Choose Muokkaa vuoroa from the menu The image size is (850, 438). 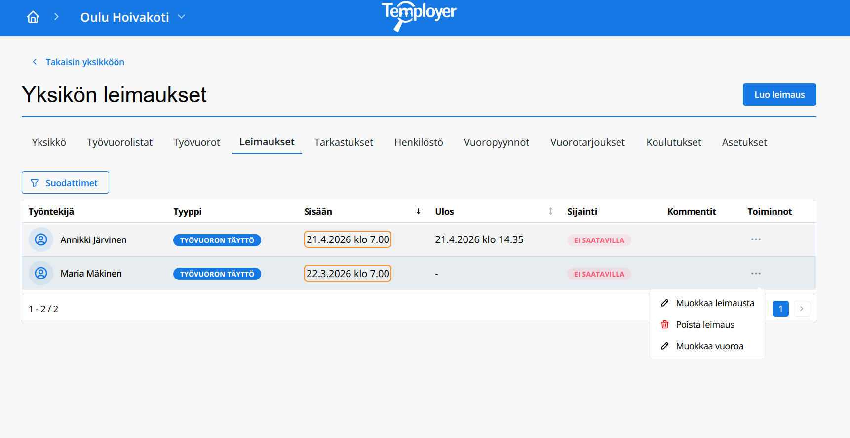click(707, 346)
